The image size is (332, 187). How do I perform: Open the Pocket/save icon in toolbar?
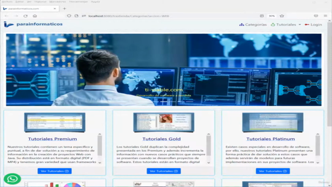click(x=316, y=16)
